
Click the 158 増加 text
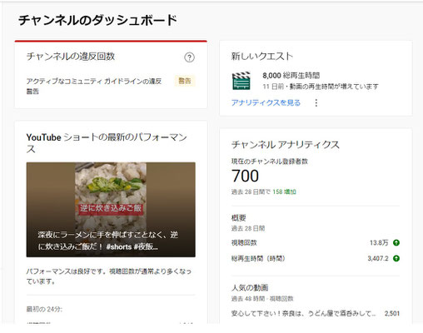tap(284, 191)
